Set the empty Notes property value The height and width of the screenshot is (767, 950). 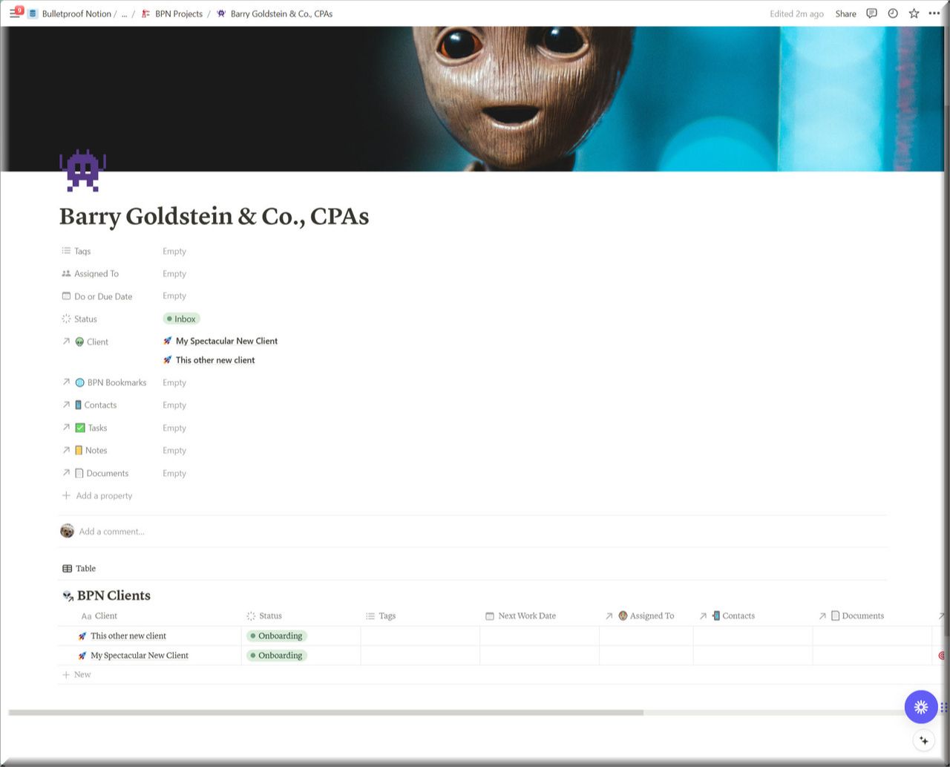click(x=174, y=450)
